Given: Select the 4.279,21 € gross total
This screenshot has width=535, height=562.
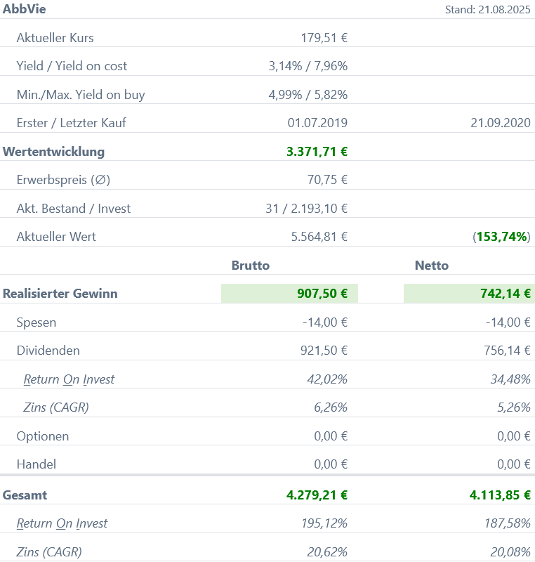Looking at the screenshot, I should (317, 495).
